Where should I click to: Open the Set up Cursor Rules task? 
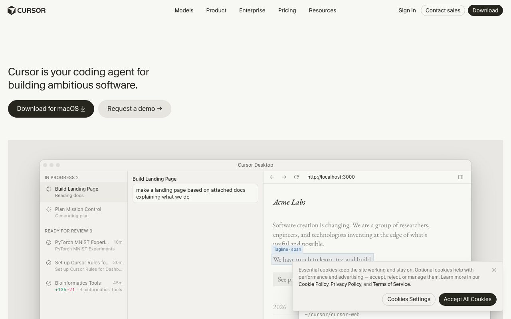[x=84, y=266]
